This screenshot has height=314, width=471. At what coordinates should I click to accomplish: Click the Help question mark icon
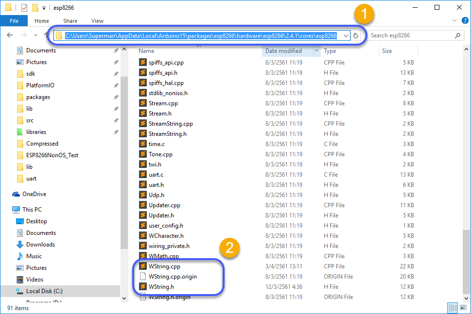[x=465, y=20]
